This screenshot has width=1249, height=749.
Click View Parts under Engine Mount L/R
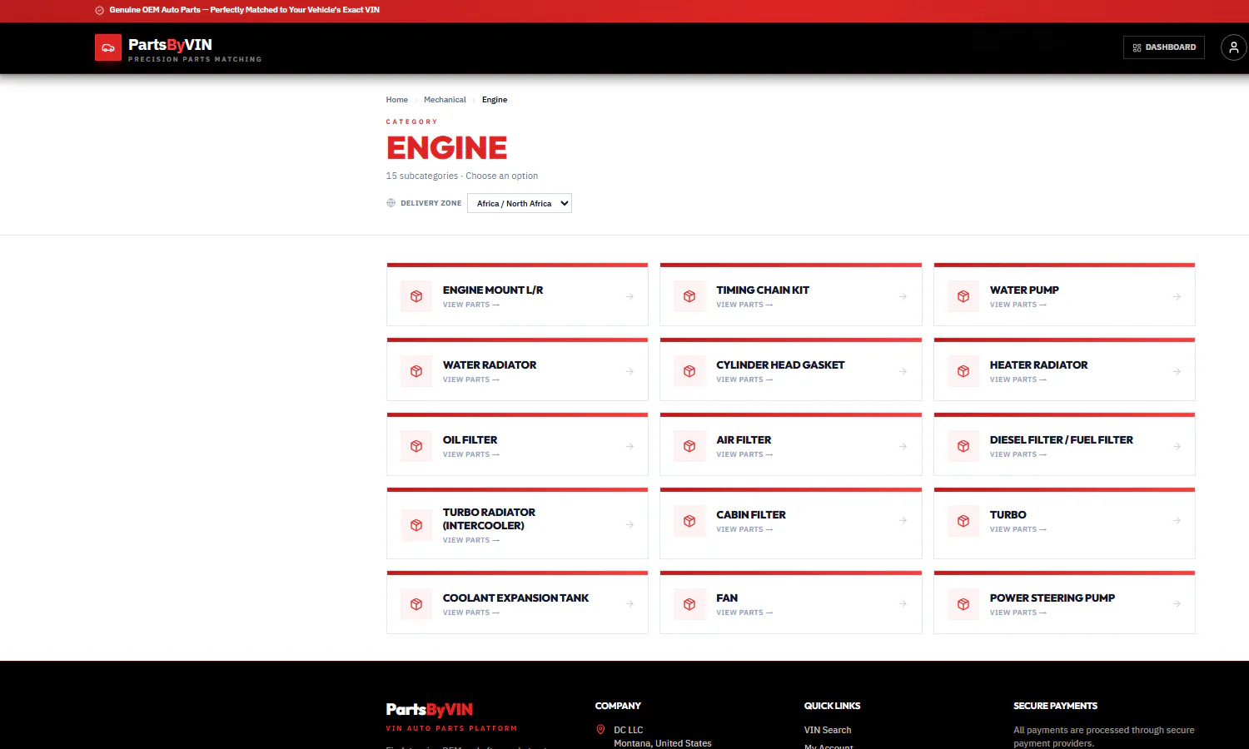471,305
